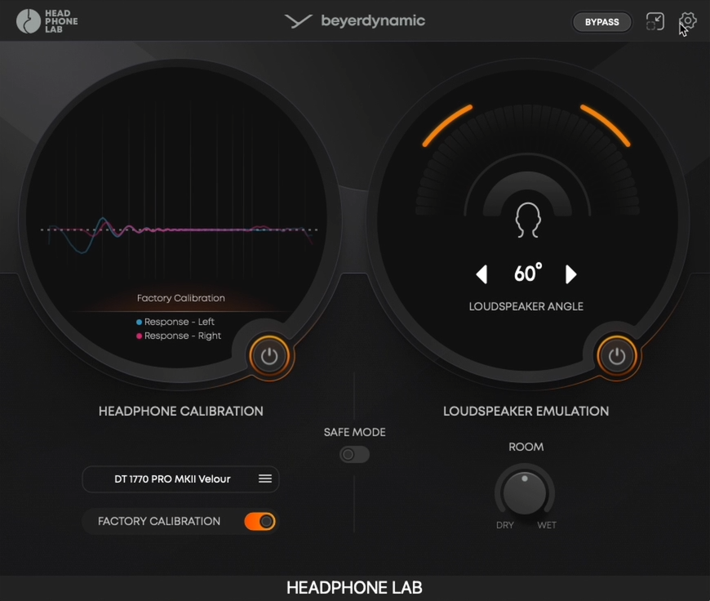
Task: Click the listener head icon
Action: click(527, 220)
